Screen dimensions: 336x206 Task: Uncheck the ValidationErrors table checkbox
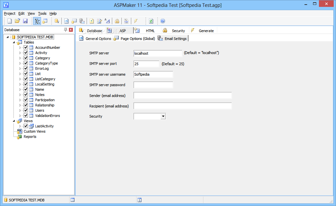[x=26, y=116]
